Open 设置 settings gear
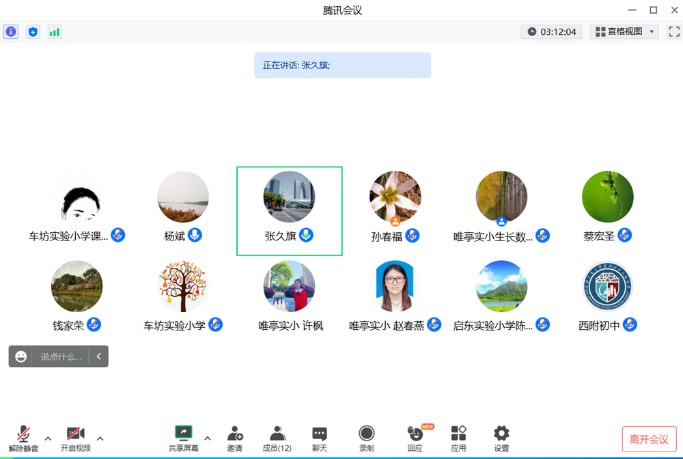This screenshot has width=683, height=459. [501, 439]
